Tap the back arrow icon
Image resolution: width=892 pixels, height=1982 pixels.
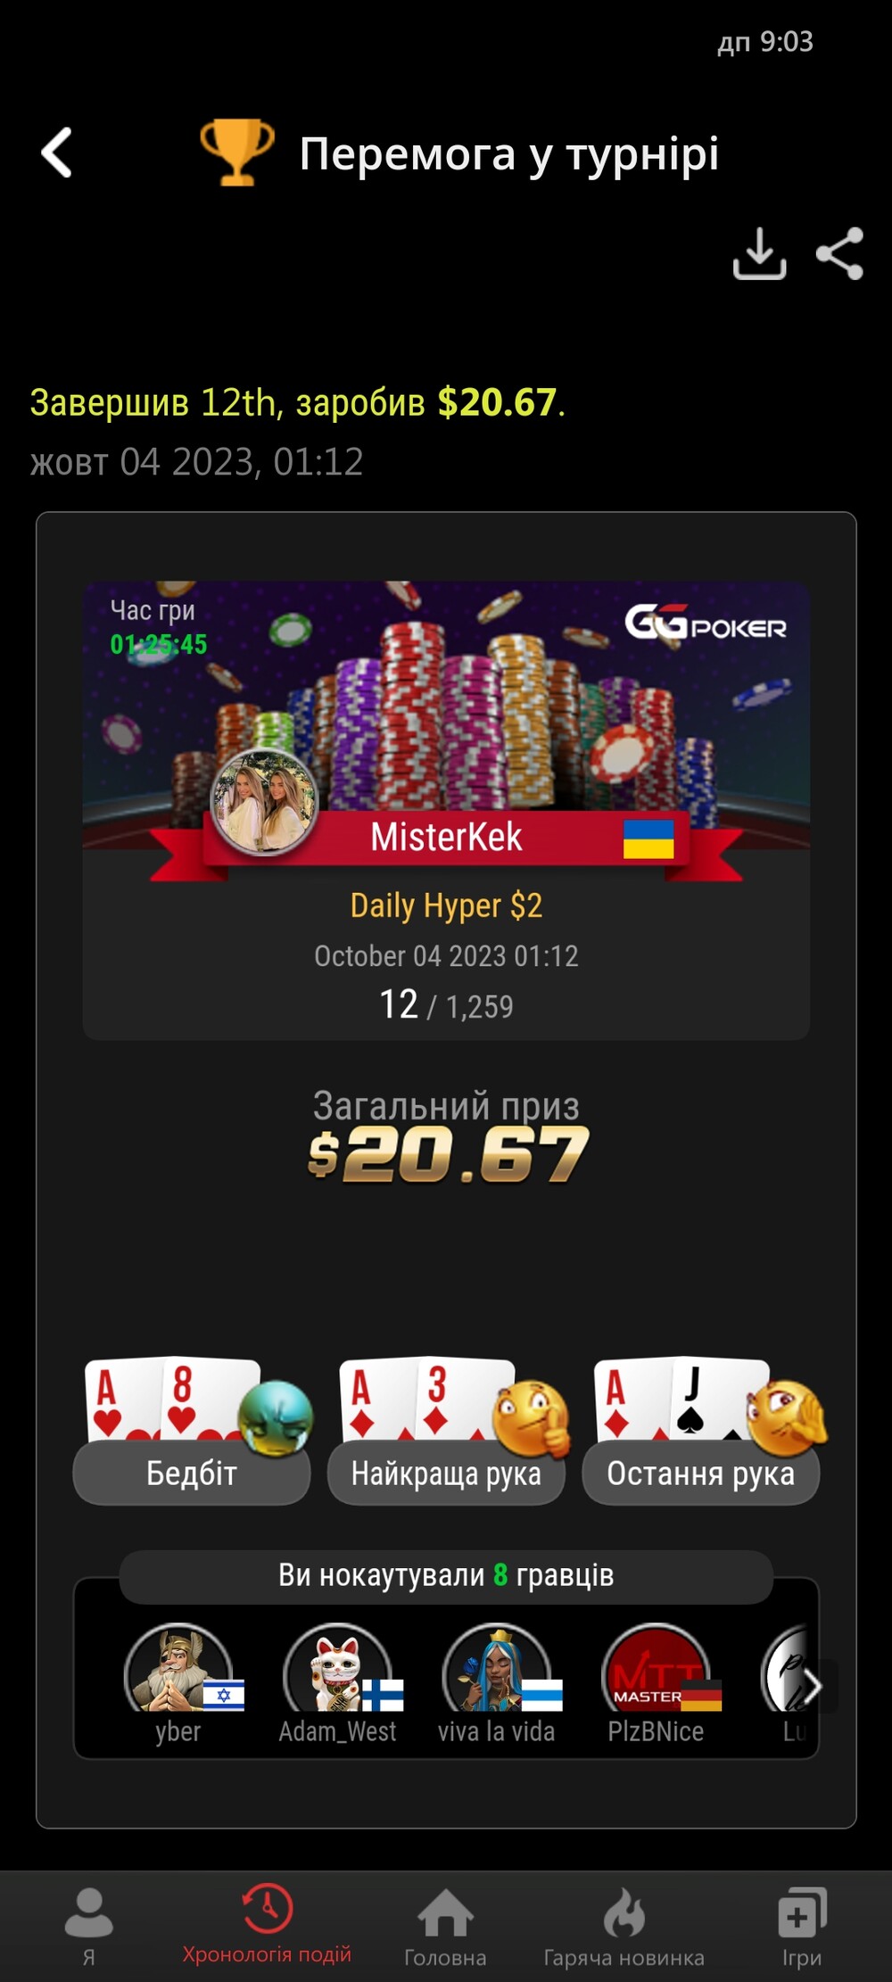pos(57,153)
